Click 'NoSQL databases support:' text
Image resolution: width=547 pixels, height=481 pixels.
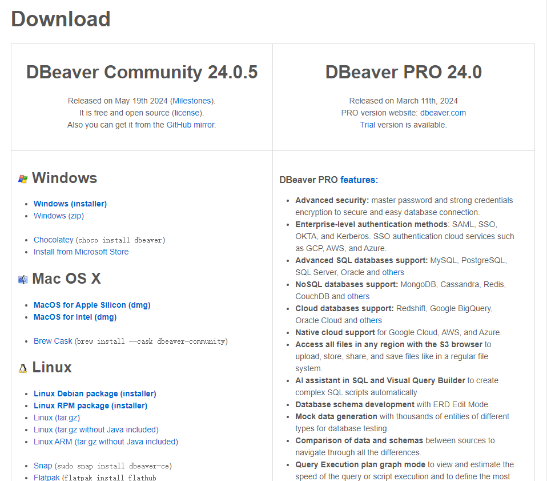(347, 285)
